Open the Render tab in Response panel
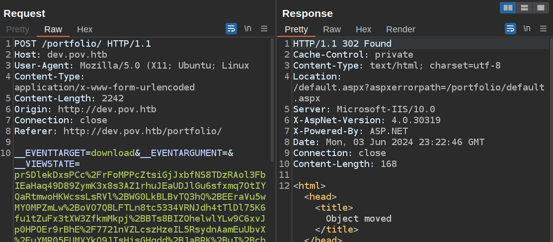This screenshot has width=553, height=242. click(400, 29)
